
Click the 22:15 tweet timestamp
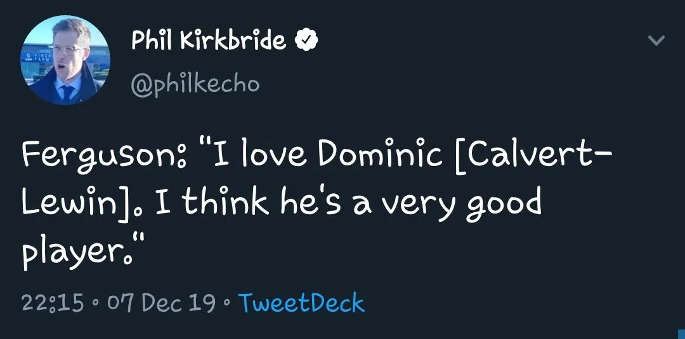(x=53, y=303)
